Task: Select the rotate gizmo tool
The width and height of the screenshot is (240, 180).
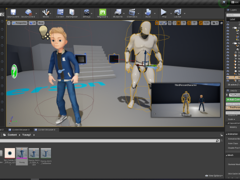Action: [x=161, y=23]
